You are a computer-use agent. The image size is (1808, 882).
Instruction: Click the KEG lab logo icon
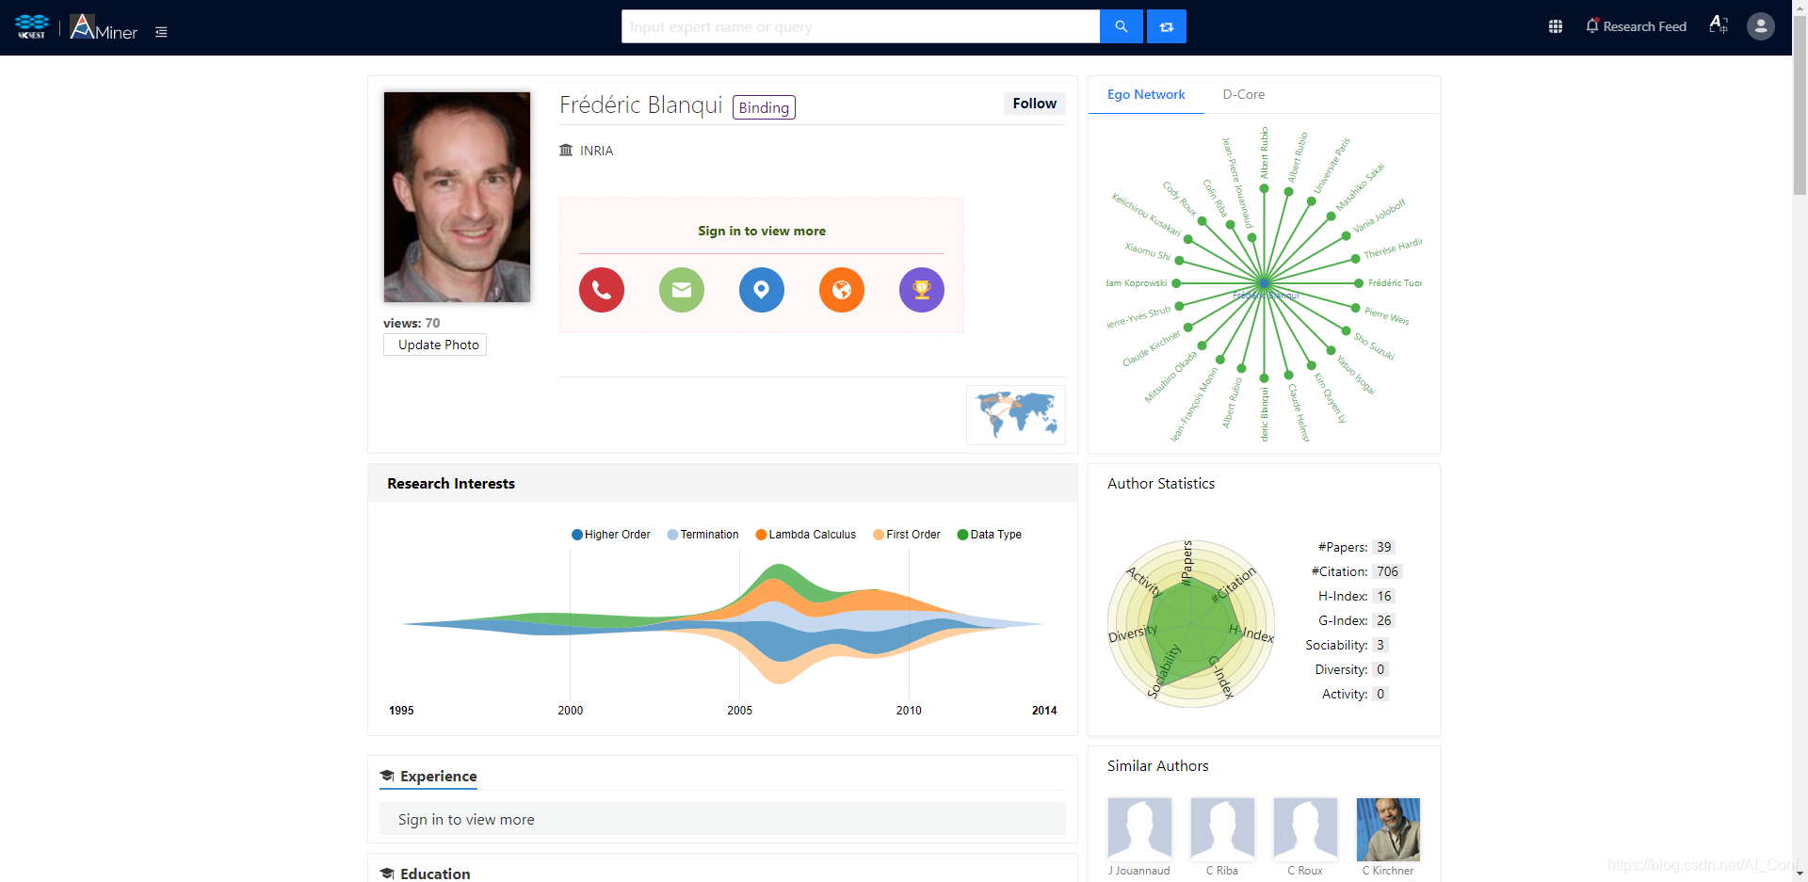coord(32,26)
